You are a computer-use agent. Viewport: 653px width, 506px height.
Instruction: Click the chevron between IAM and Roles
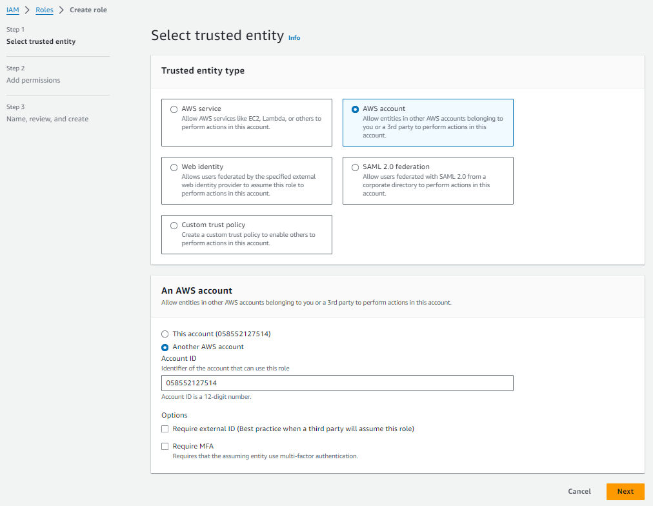(x=28, y=10)
